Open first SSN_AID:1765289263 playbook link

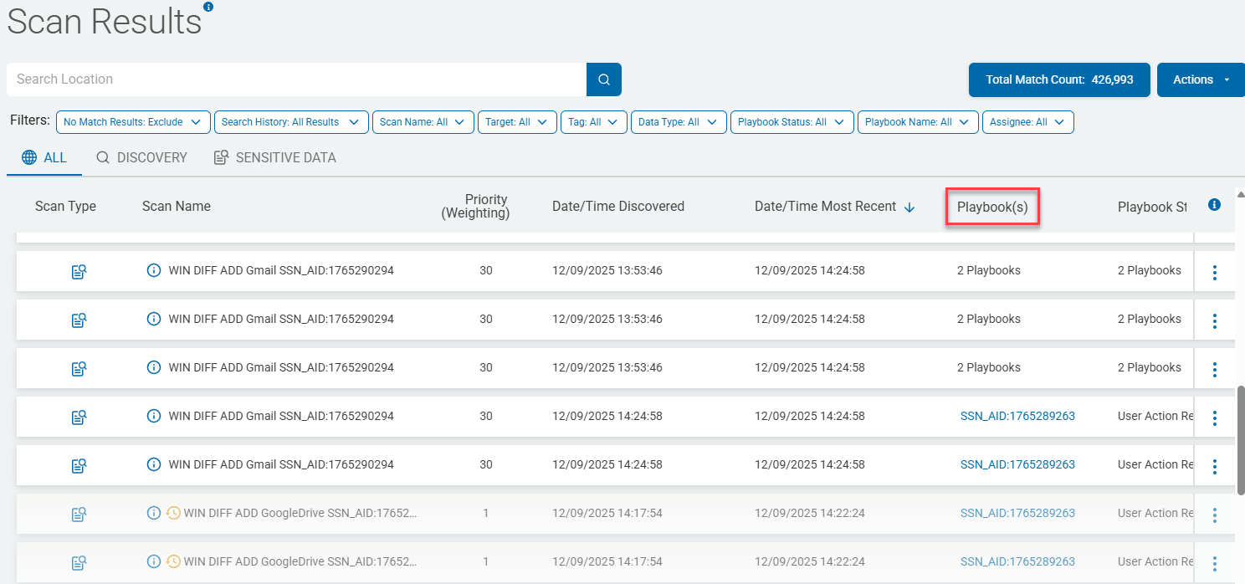point(1017,416)
